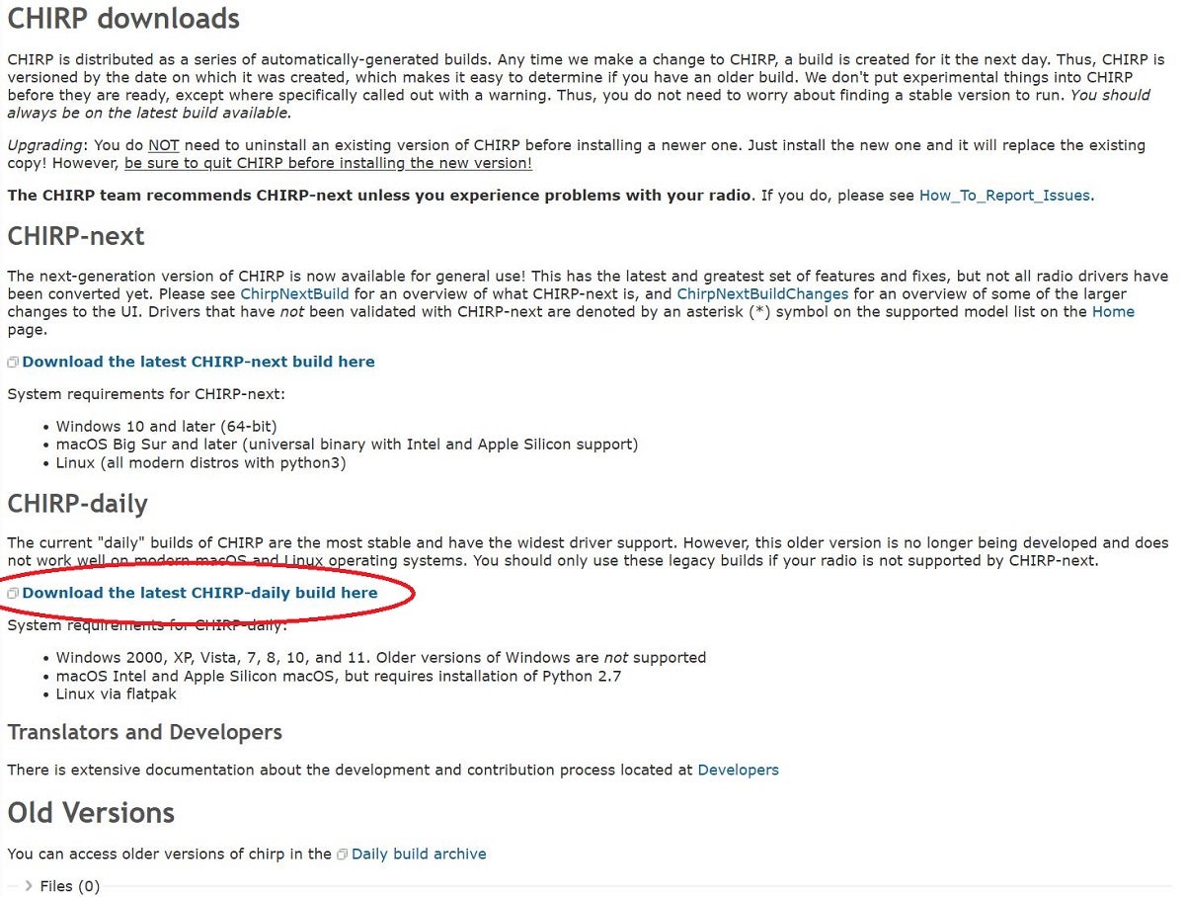Download the latest CHIRP-daily build here
The width and height of the screenshot is (1185, 897).
(199, 593)
